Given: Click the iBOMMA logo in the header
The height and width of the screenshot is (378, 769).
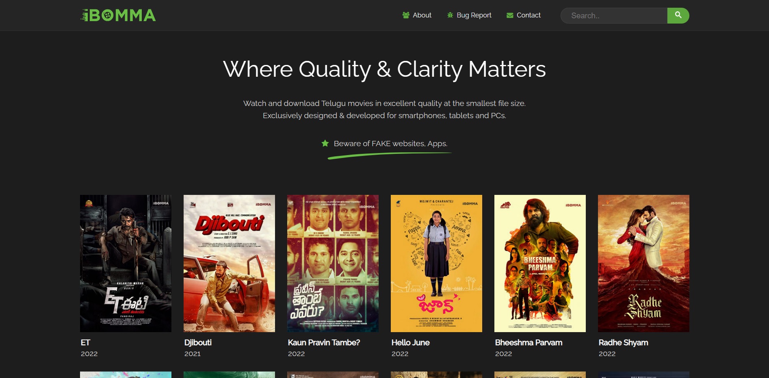Looking at the screenshot, I should coord(118,15).
